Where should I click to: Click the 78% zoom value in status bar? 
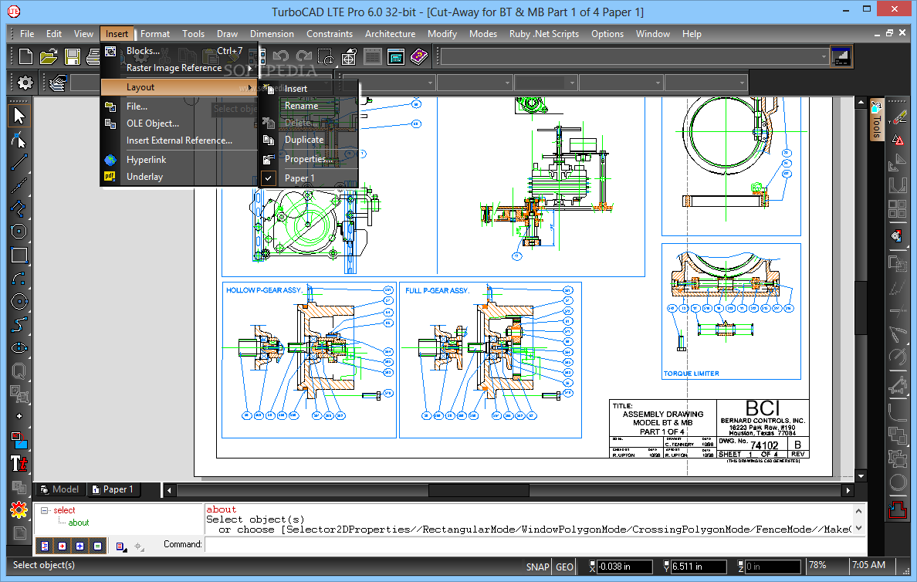pyautogui.click(x=817, y=565)
